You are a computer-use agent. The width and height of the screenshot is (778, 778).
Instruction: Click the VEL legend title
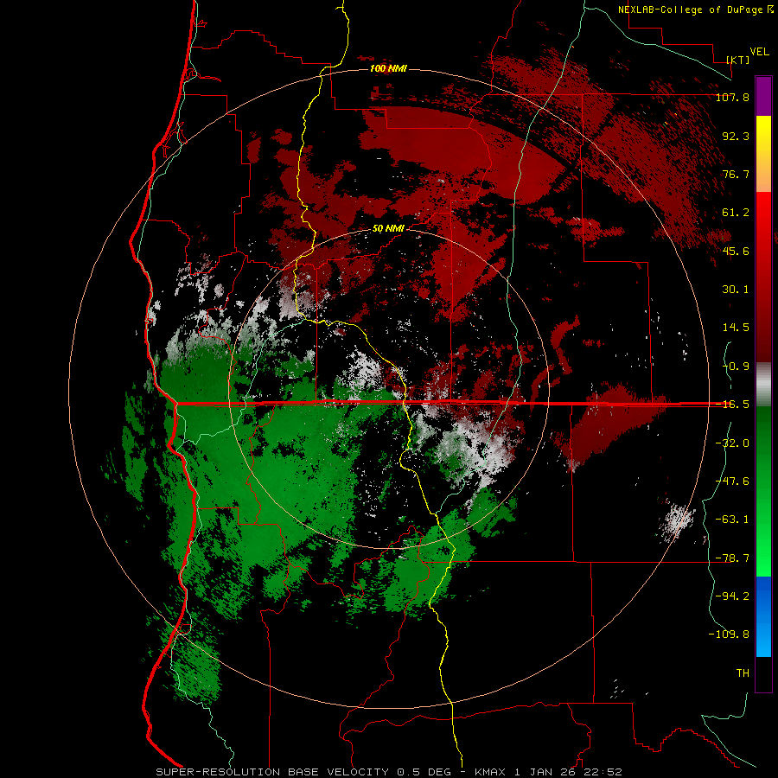pyautogui.click(x=759, y=52)
